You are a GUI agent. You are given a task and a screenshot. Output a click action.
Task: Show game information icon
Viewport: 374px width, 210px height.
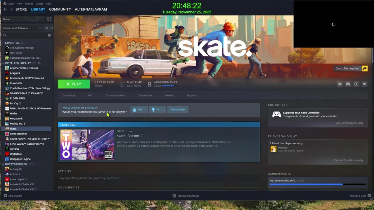(356, 84)
